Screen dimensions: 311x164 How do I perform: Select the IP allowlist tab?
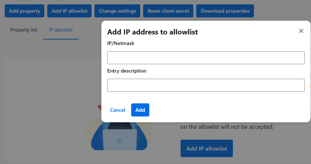[61, 30]
